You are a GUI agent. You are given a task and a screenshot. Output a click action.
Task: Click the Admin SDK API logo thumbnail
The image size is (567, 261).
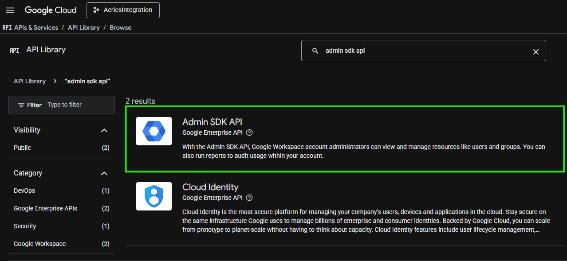[154, 131]
